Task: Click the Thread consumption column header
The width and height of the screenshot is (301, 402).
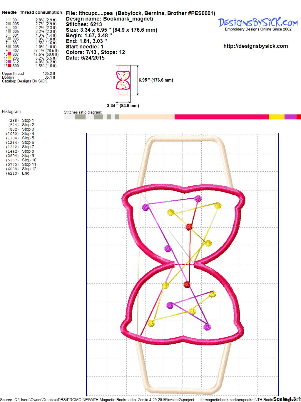Action: tap(41, 12)
